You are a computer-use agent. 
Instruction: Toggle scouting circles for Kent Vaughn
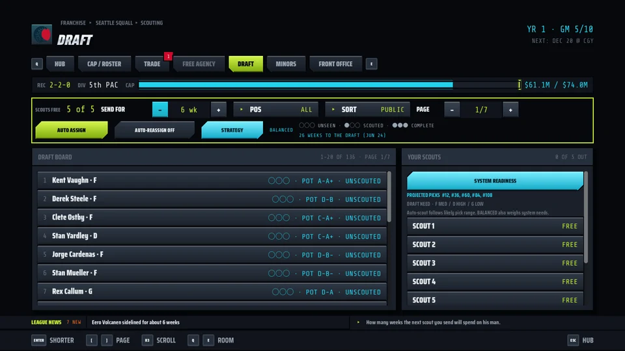[279, 181]
